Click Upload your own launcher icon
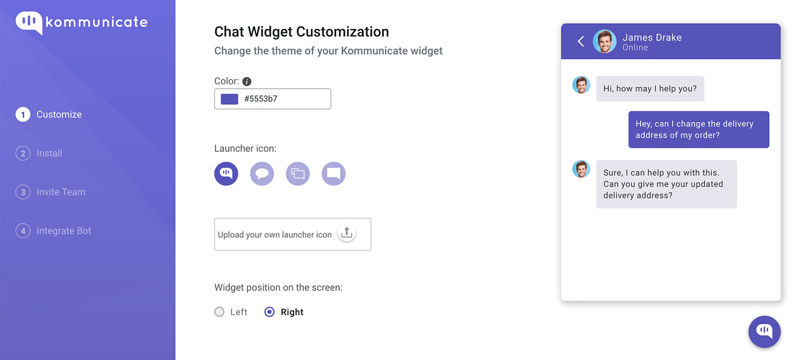The width and height of the screenshot is (807, 360). (275, 234)
